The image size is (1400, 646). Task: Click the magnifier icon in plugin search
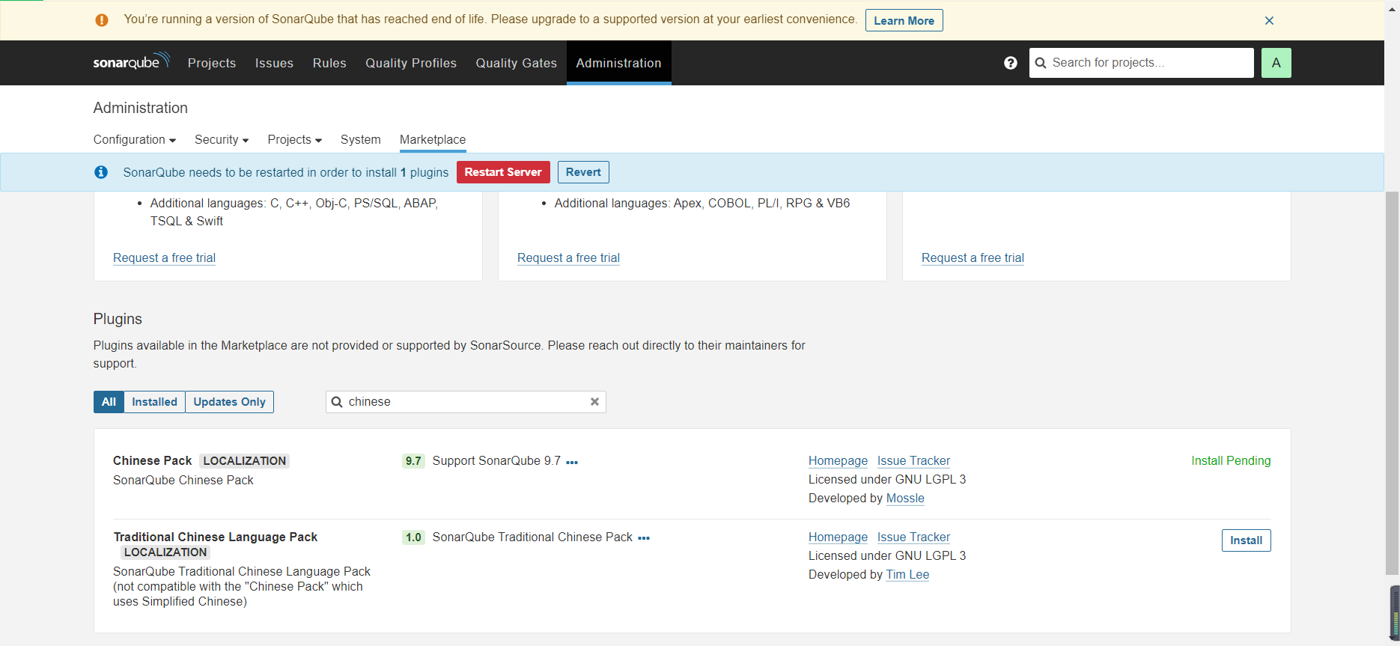coord(338,402)
